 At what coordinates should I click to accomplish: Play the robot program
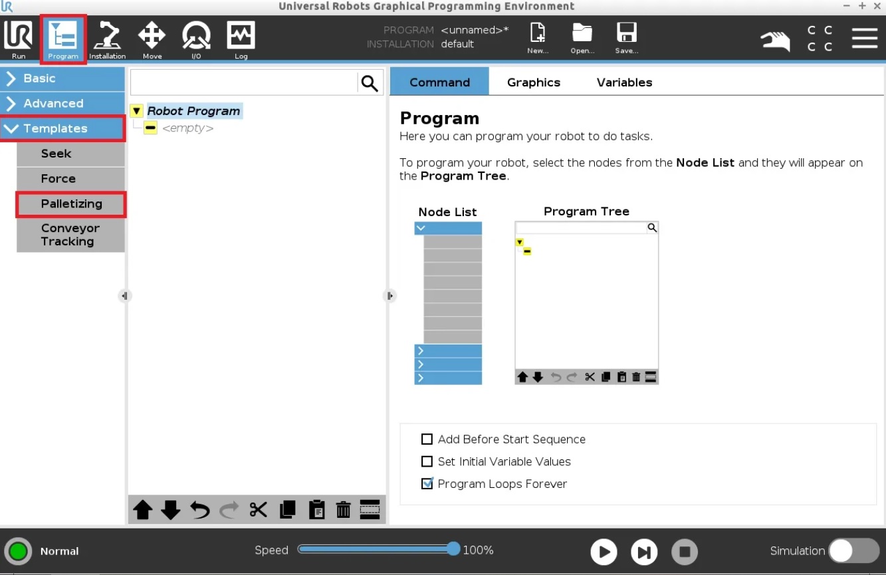pos(604,552)
